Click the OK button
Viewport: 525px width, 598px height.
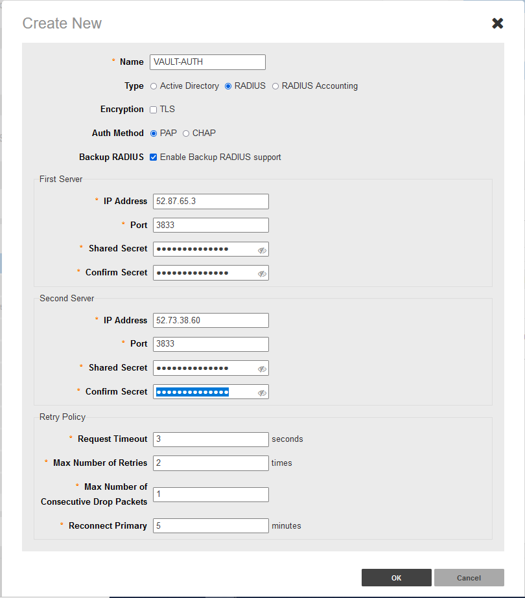point(396,577)
